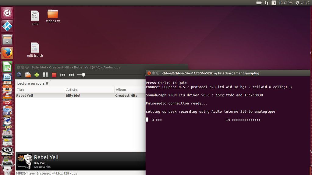Open the videos tv desktop folder
Screen dimensions: 312x175
click(x=53, y=16)
